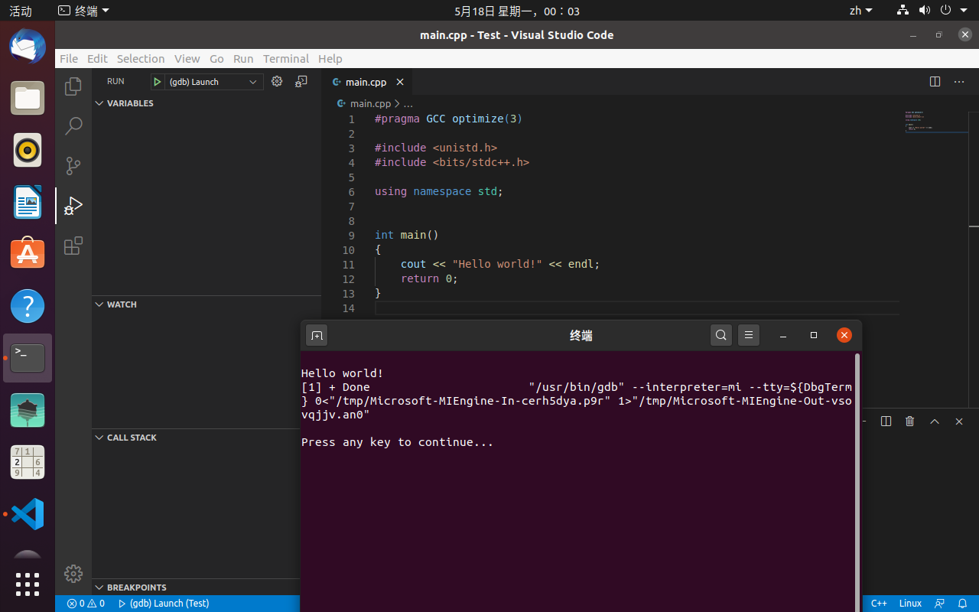The image size is (979, 612).
Task: Open the clock and calendar in top bar
Action: point(517,11)
